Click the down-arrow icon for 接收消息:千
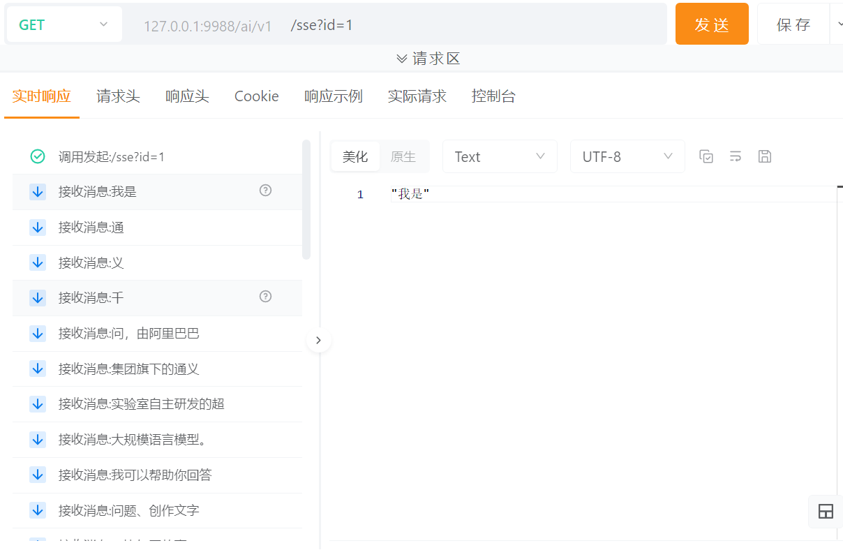This screenshot has height=557, width=843. (x=38, y=297)
